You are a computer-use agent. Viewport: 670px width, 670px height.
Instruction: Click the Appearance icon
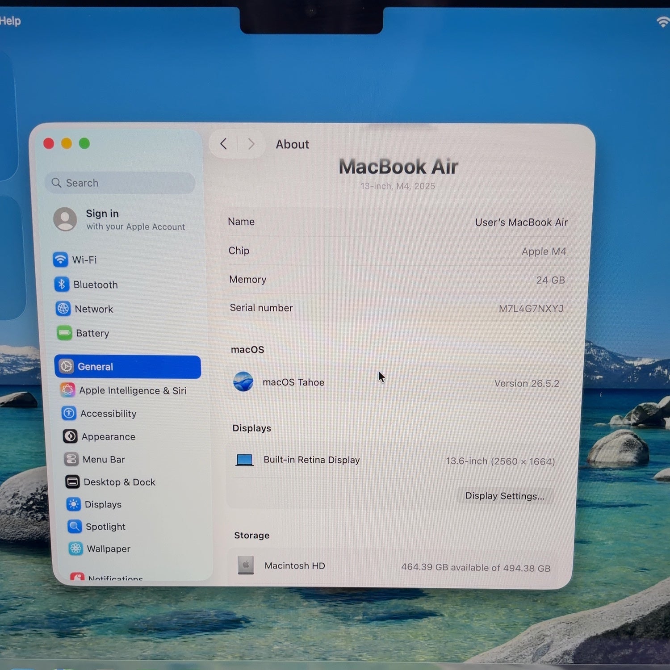[x=70, y=436]
